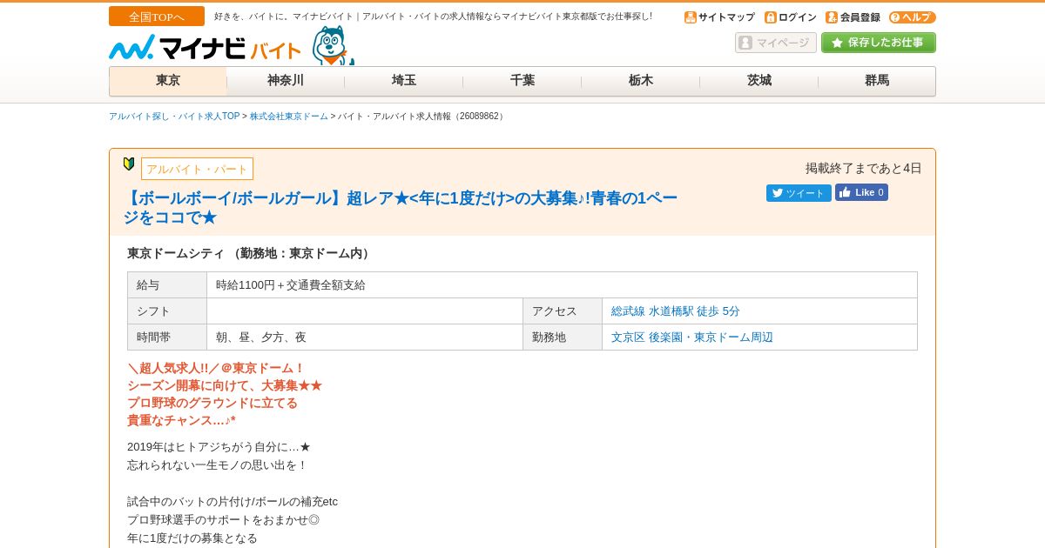Switch to the 神奈川 region tab

[x=286, y=81]
